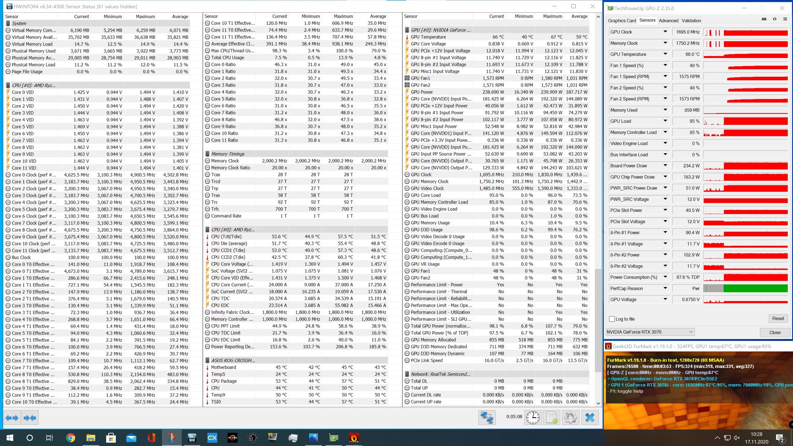Select Network: RealTek Semicond... header
Image resolution: width=793 pixels, height=446 pixels.
click(497, 374)
